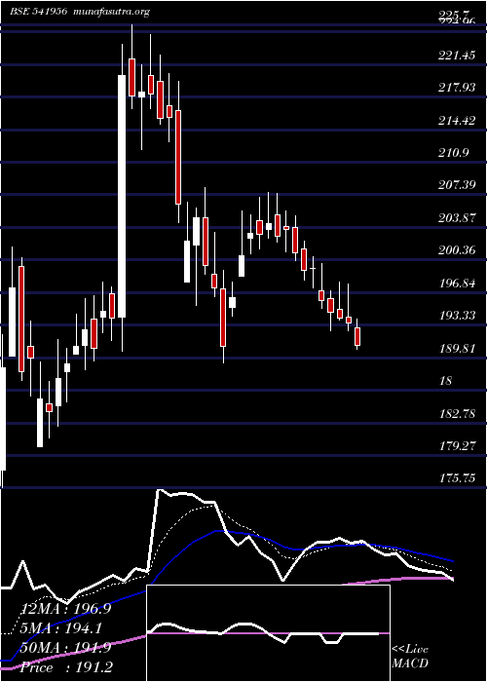Click the tallest white candlestick body
This screenshot has width=487, height=682.
click(122, 196)
